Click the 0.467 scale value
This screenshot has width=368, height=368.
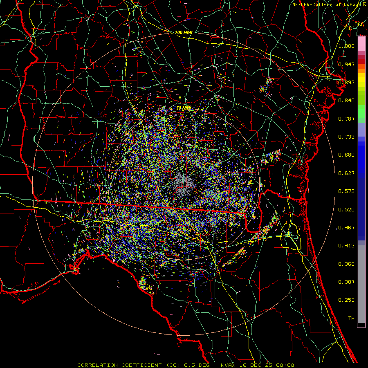click(x=346, y=228)
